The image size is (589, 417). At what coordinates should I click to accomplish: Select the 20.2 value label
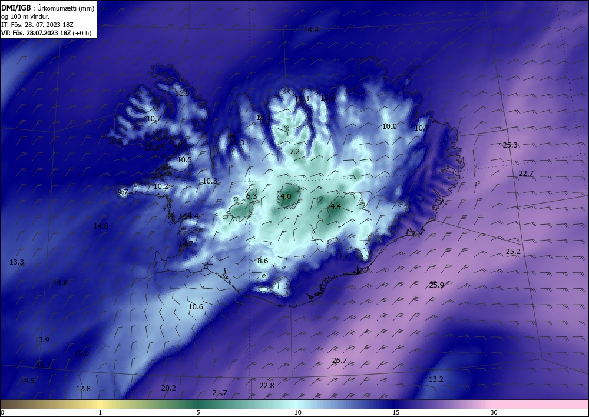pyautogui.click(x=168, y=388)
